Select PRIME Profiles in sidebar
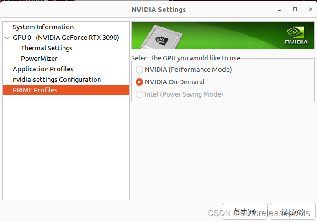317x222 pixels. [x=66, y=90]
